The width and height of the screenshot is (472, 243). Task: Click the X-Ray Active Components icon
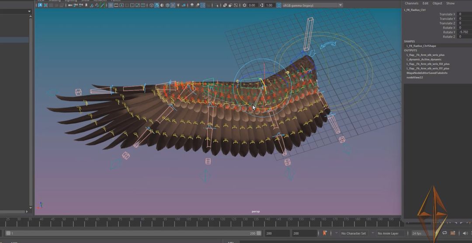[230, 5]
